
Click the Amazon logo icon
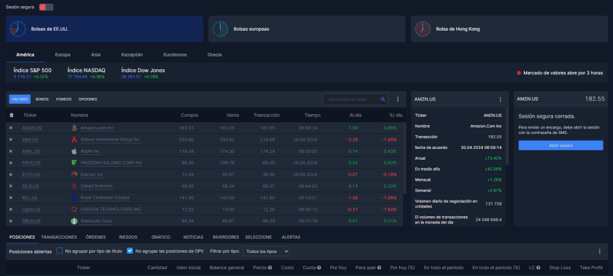click(x=74, y=128)
